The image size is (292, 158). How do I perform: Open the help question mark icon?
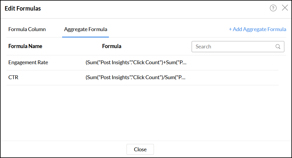273,8
